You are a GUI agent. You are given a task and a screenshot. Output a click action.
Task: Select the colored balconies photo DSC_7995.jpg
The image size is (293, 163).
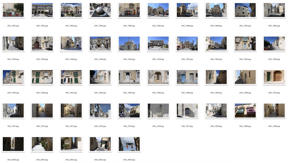point(245,111)
